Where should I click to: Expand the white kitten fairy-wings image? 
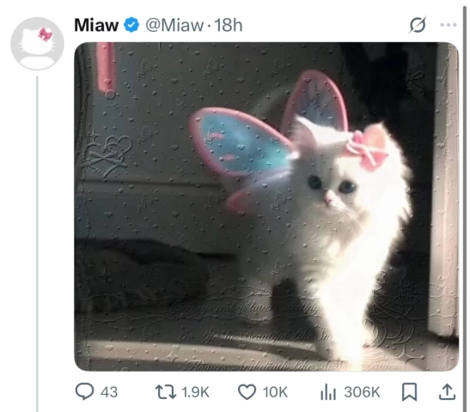266,207
